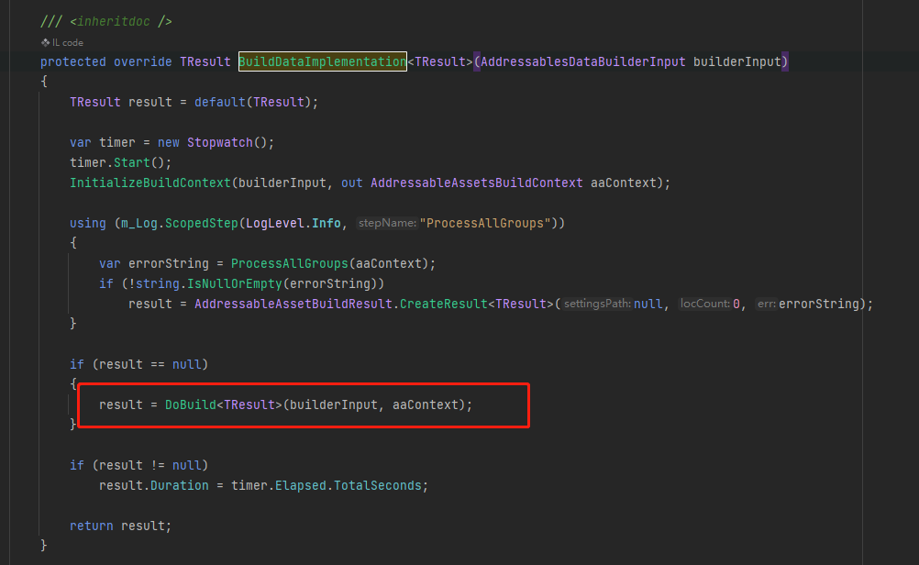Click the AddressablesDataBuilderInput parameter type
The height and width of the screenshot is (565, 919).
coord(582,61)
